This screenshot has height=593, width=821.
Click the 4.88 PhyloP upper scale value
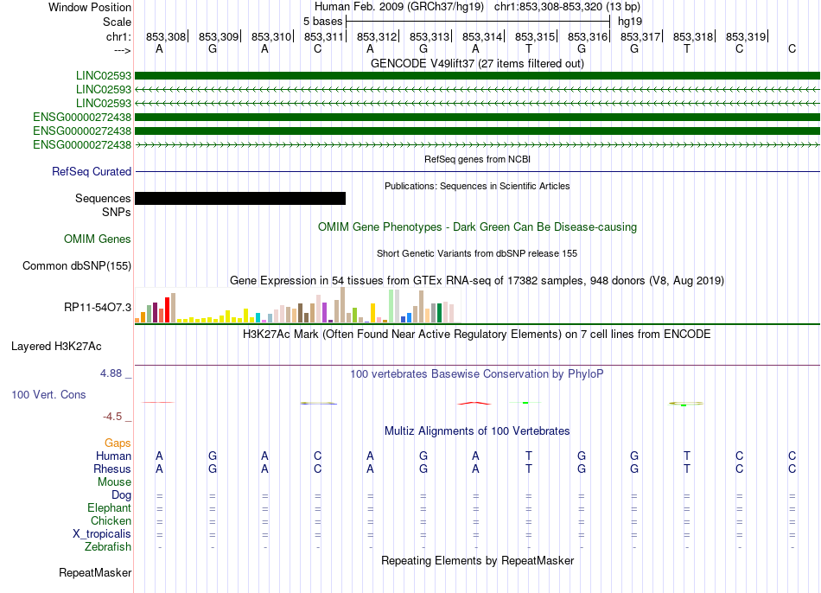111,373
